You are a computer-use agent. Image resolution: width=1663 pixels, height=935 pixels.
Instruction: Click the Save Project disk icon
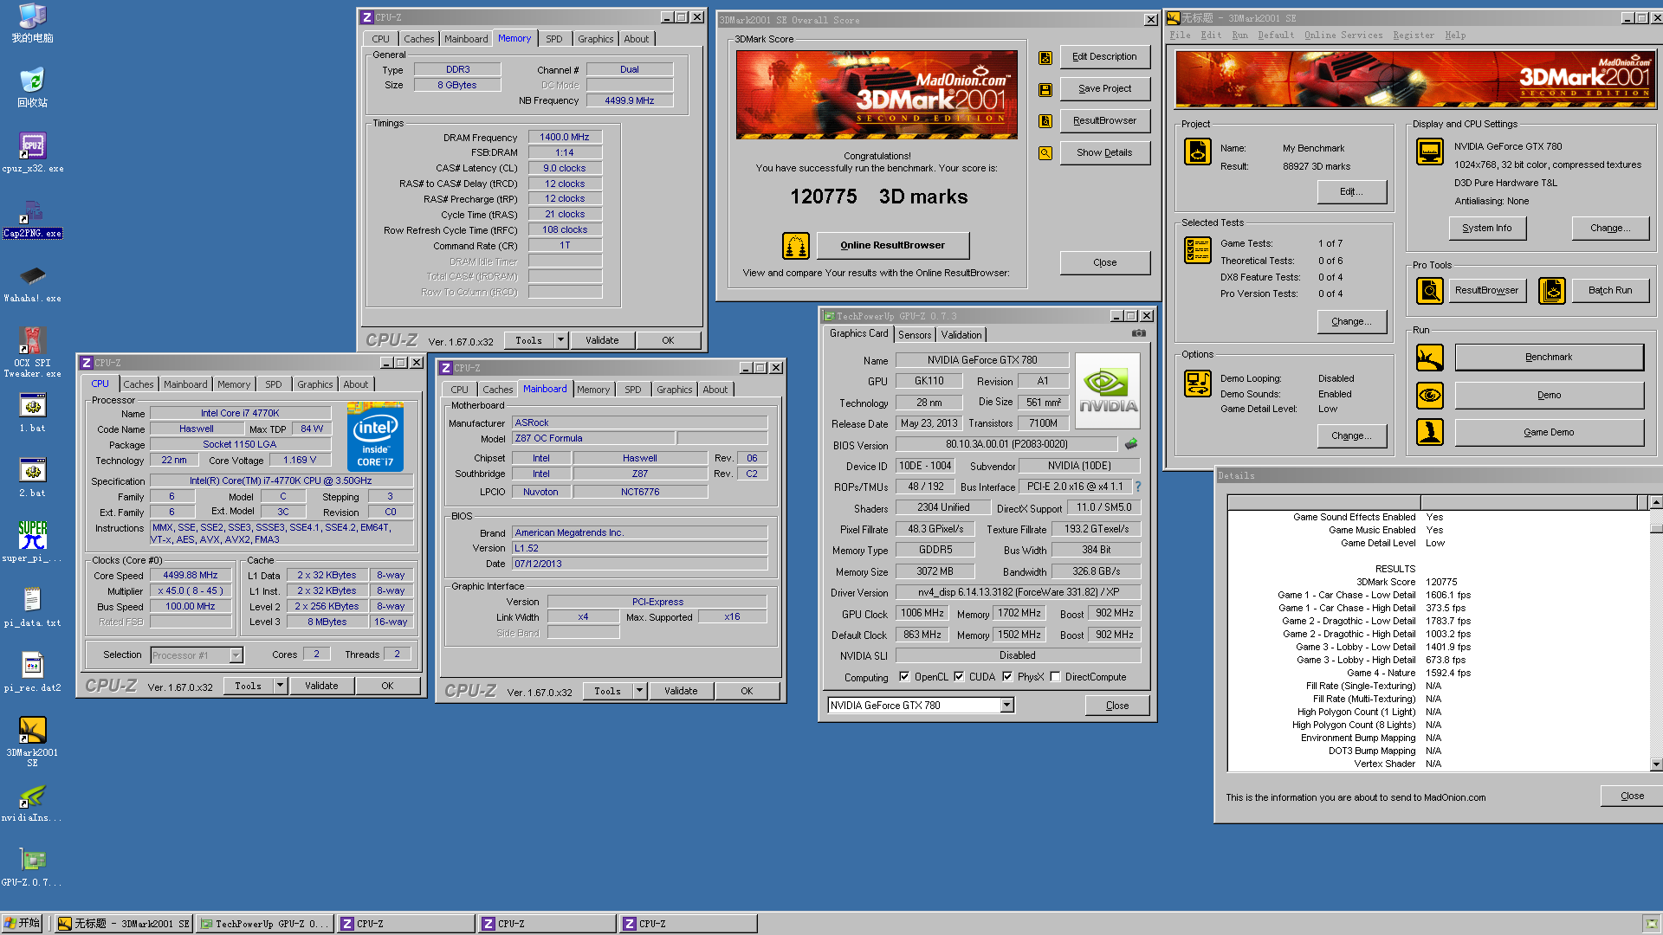(x=1045, y=89)
